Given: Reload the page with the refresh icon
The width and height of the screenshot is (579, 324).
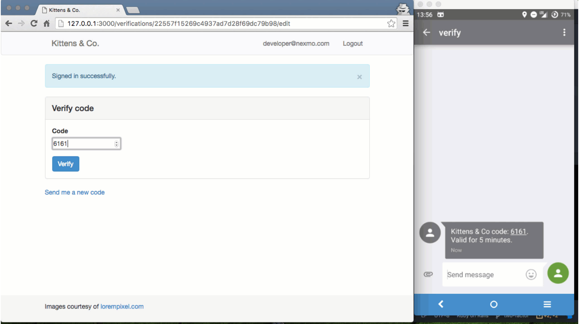Looking at the screenshot, I should tap(34, 23).
